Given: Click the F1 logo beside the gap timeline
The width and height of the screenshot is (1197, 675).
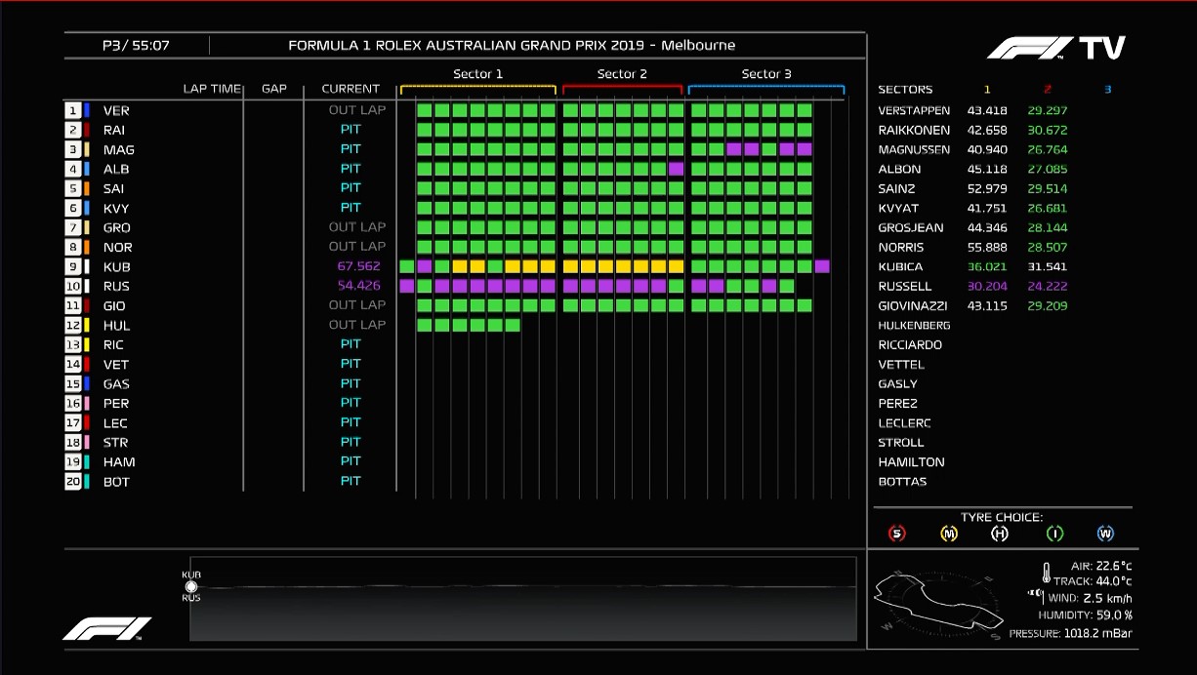Looking at the screenshot, I should click(107, 628).
